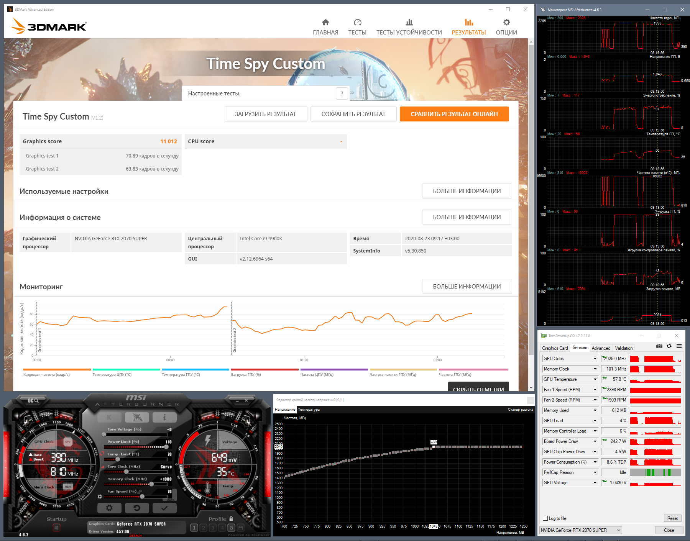Click chain link icon next to Fan Speed
Image resolution: width=690 pixels, height=541 pixels.
click(x=140, y=492)
